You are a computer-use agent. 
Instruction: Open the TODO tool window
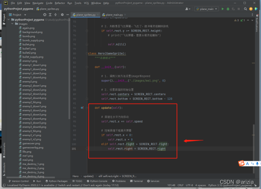(77, 181)
